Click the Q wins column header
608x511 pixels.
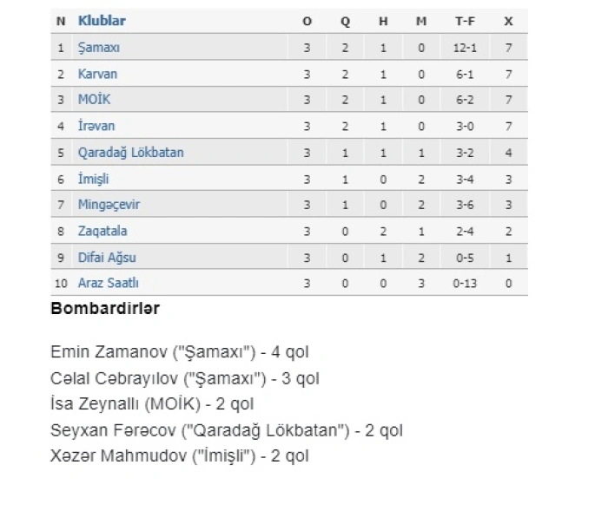345,20
